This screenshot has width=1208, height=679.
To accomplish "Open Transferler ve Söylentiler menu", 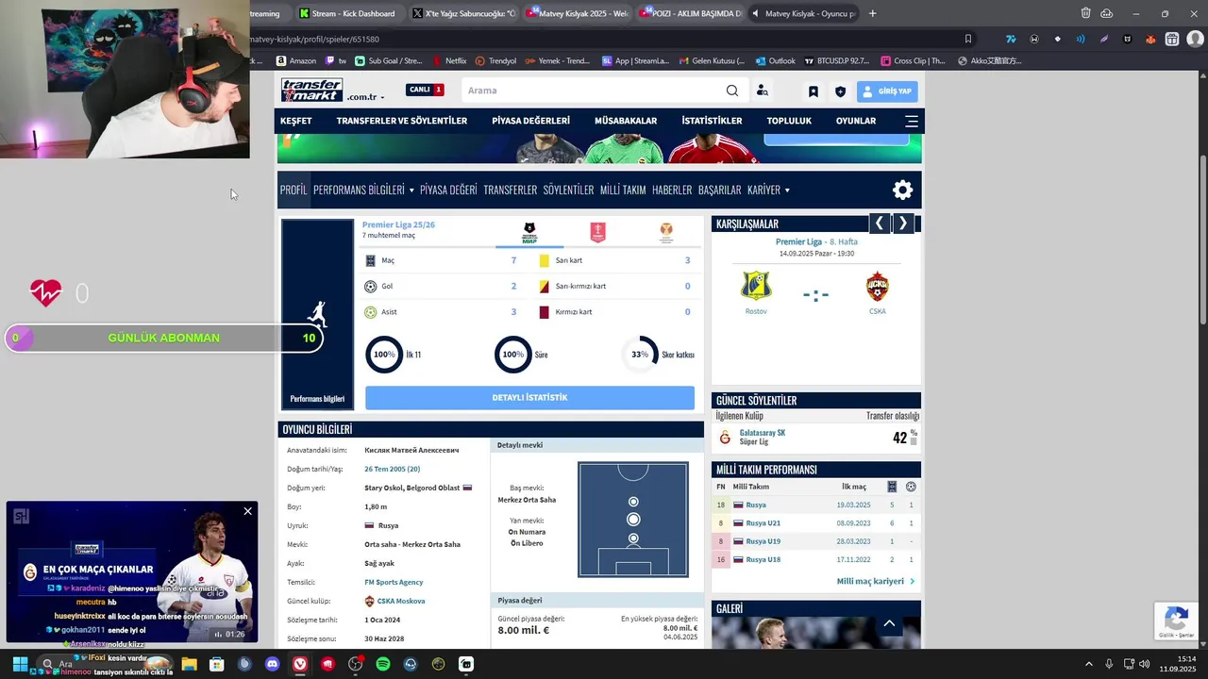I will pyautogui.click(x=402, y=121).
